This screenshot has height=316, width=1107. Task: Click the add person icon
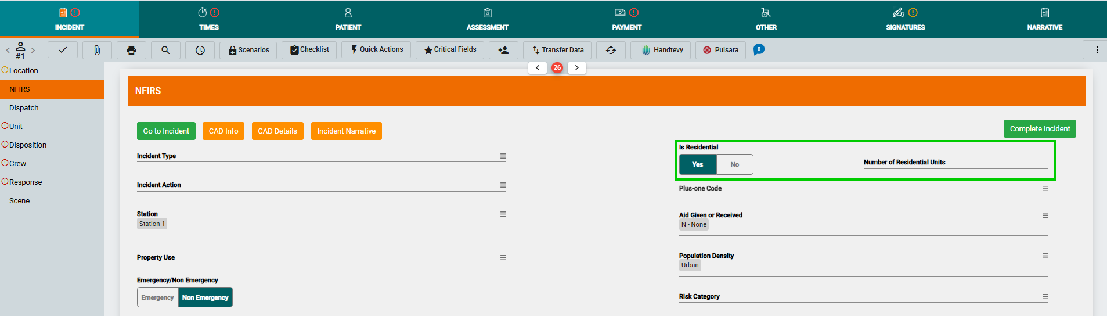click(503, 50)
